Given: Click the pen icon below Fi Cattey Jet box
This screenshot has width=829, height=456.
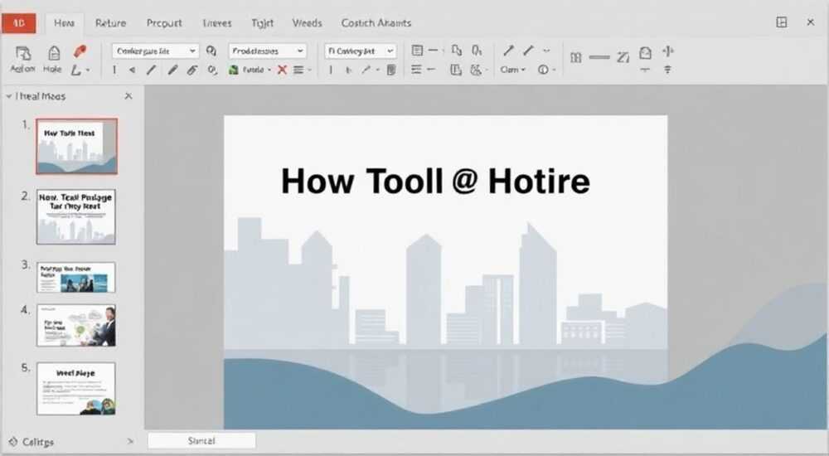Looking at the screenshot, I should coord(366,70).
